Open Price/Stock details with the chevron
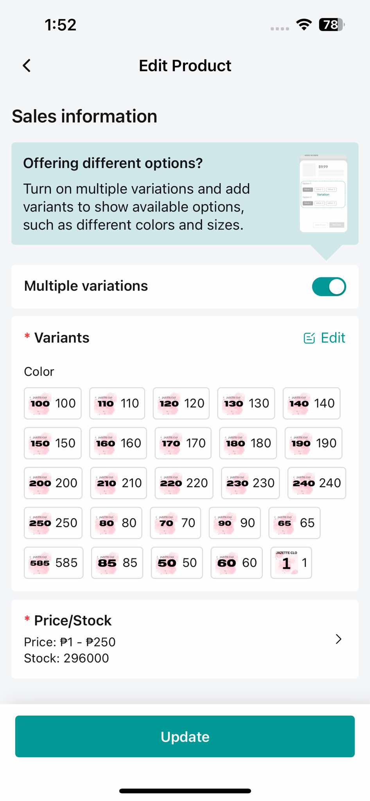Viewport: 370px width, 801px height. tap(339, 639)
